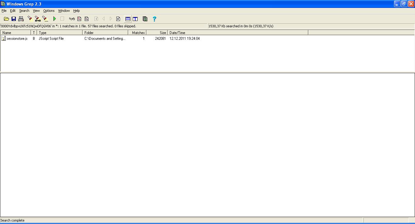Click the sessionstore.js file icon
The height and width of the screenshot is (224, 415).
click(4, 38)
